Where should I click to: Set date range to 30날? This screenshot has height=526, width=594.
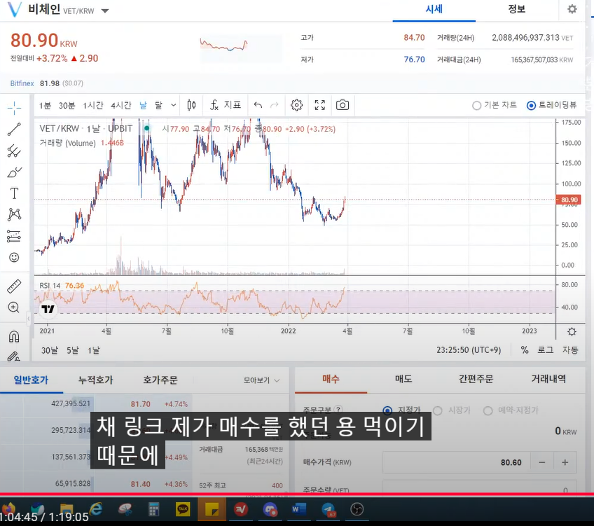[50, 350]
